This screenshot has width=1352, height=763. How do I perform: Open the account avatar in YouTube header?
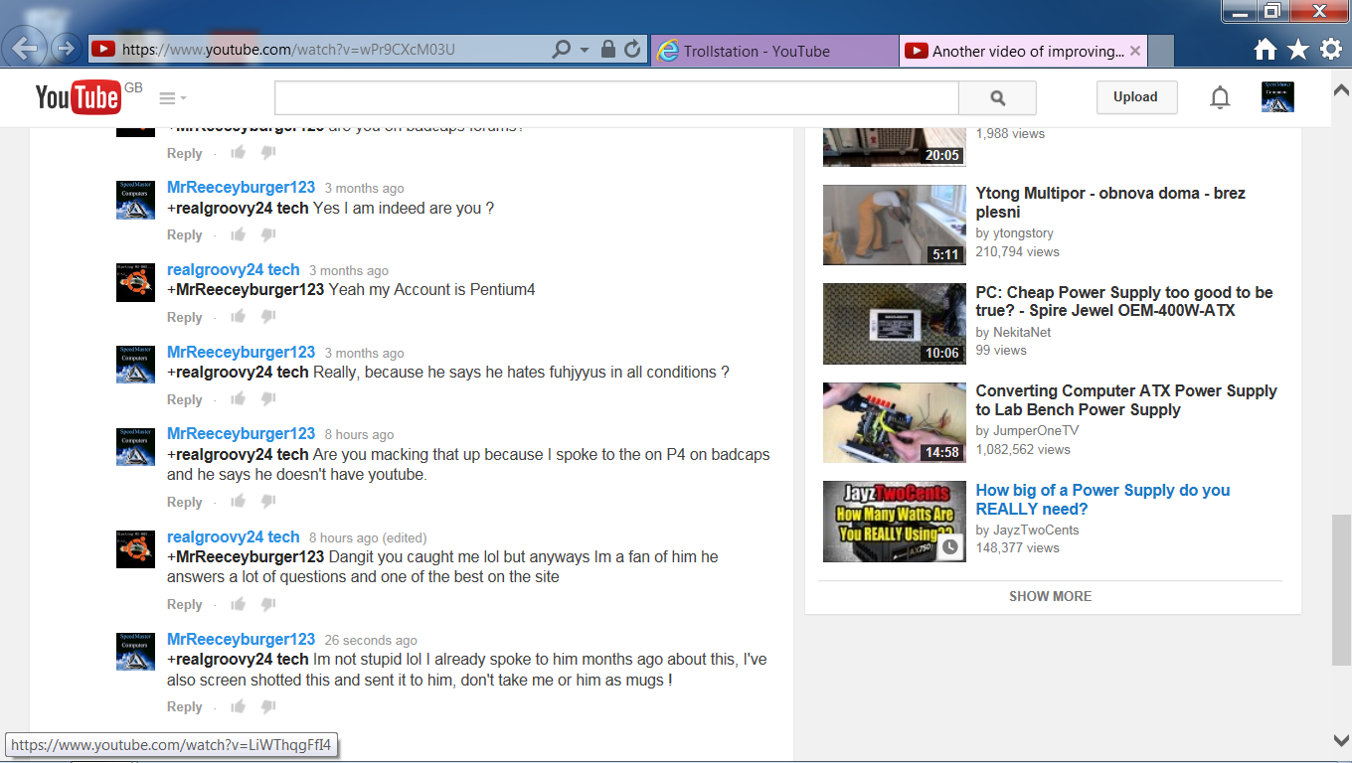click(1277, 97)
